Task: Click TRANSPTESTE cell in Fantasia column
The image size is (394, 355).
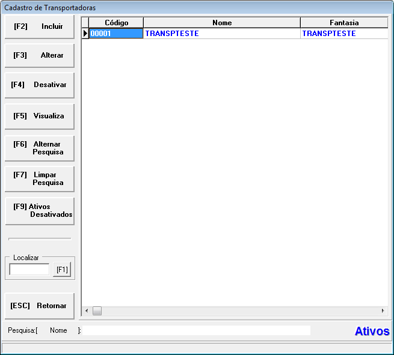Action: coord(343,34)
